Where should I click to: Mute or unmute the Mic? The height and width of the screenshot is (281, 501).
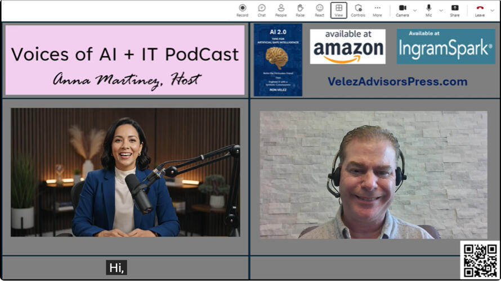tap(429, 11)
